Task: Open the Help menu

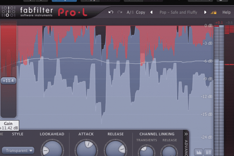Action: (x=226, y=12)
